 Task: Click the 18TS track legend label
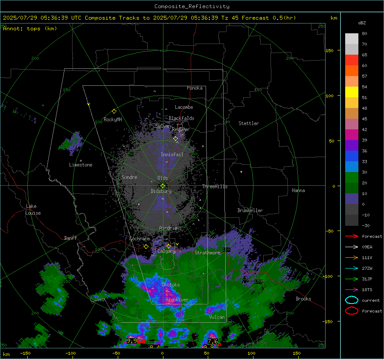(x=367, y=290)
